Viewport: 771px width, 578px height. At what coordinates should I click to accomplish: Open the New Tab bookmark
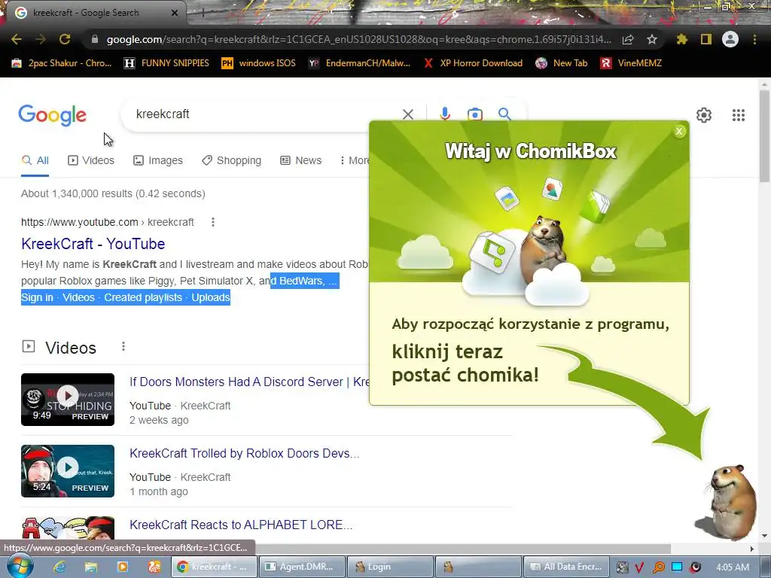coord(562,63)
